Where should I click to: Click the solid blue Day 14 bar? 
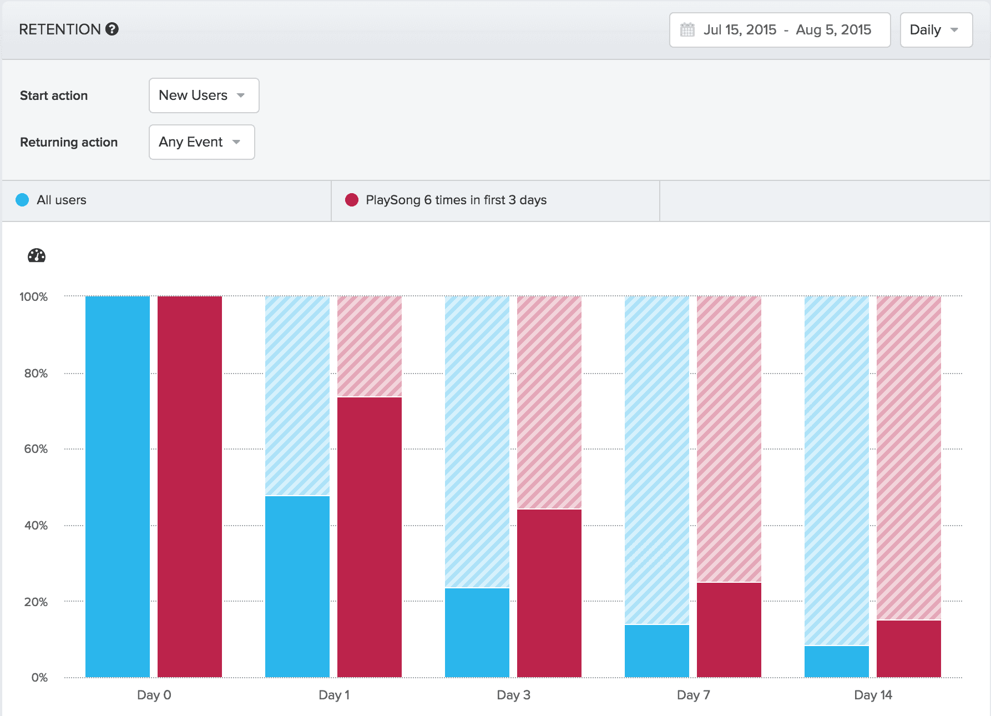837,661
